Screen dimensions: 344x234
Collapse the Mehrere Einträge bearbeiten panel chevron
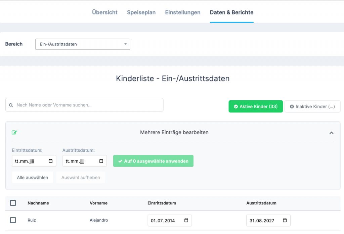click(331, 133)
